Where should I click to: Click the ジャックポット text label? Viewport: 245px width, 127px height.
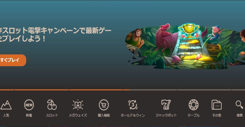[166, 115]
